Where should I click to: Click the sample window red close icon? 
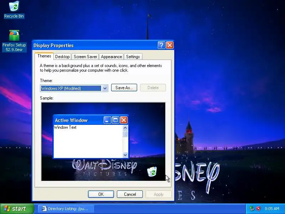124,120
